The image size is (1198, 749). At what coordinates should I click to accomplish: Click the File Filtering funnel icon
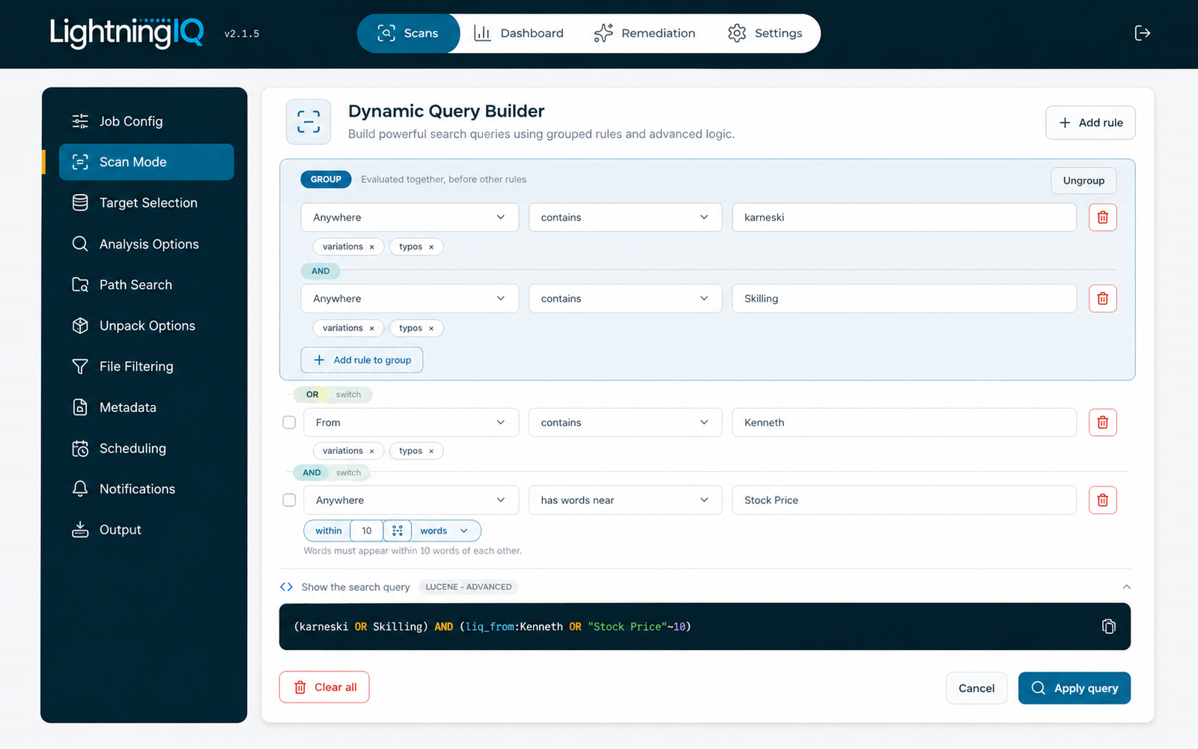click(80, 366)
